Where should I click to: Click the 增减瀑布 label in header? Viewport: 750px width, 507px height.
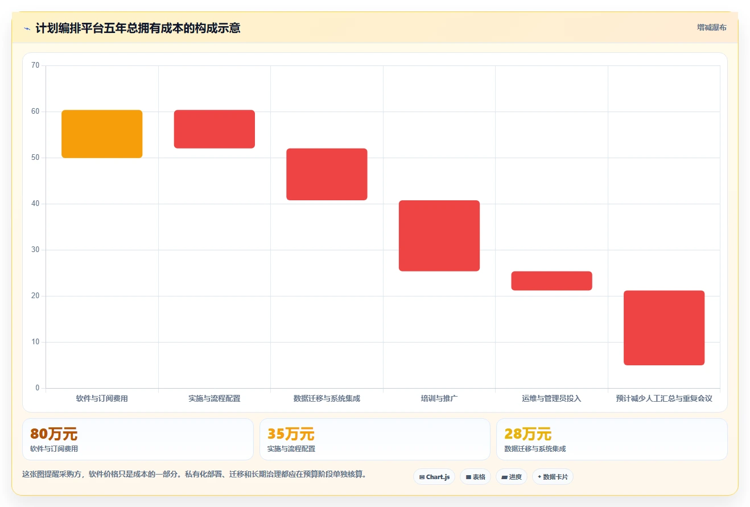point(711,27)
